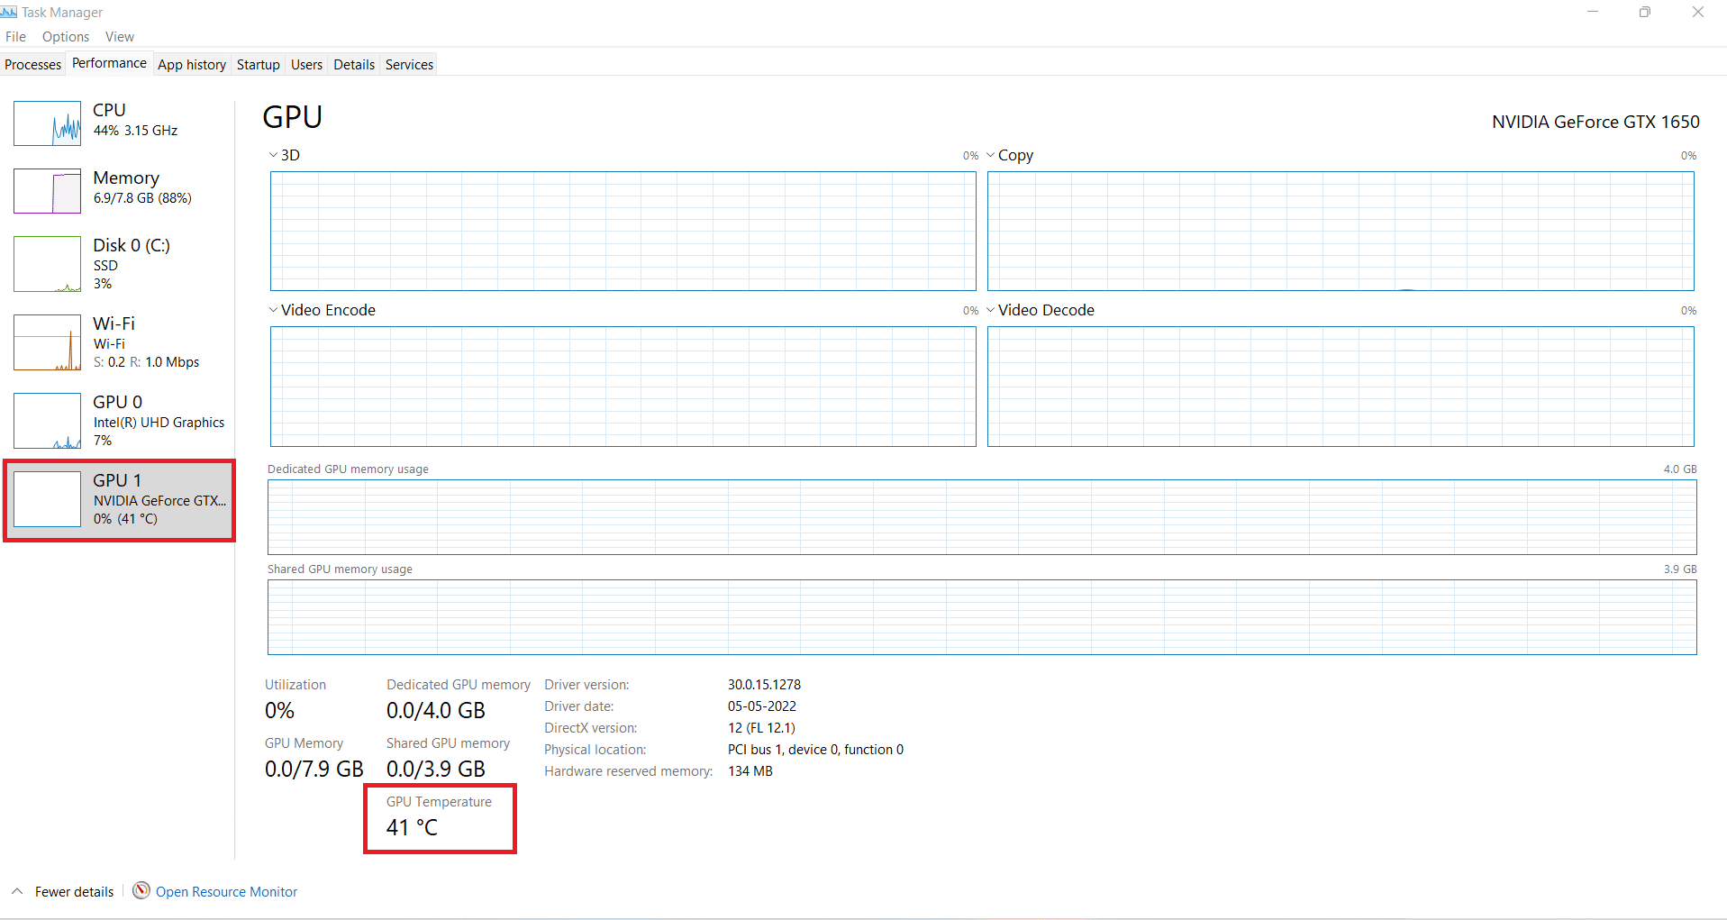The width and height of the screenshot is (1727, 920).
Task: Click the Wi-Fi S: 0.2 R: 1.0 Mbps reading
Action: pyautogui.click(x=146, y=362)
